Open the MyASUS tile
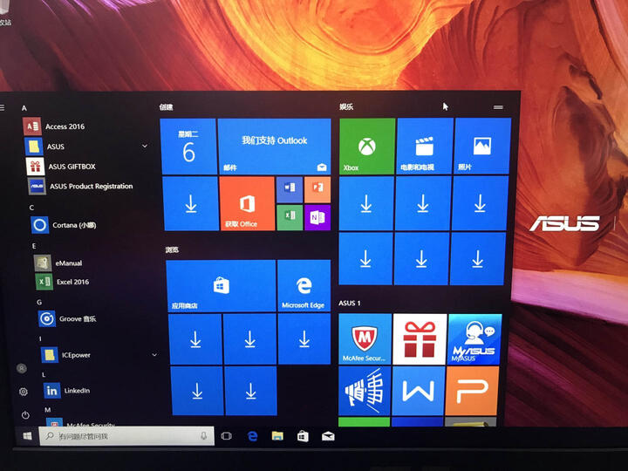The image size is (628, 471). point(474,339)
